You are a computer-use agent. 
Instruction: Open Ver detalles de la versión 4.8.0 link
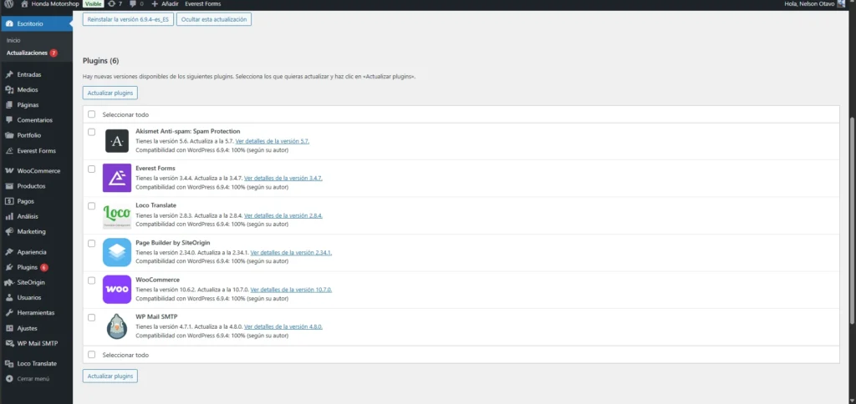[283, 326]
